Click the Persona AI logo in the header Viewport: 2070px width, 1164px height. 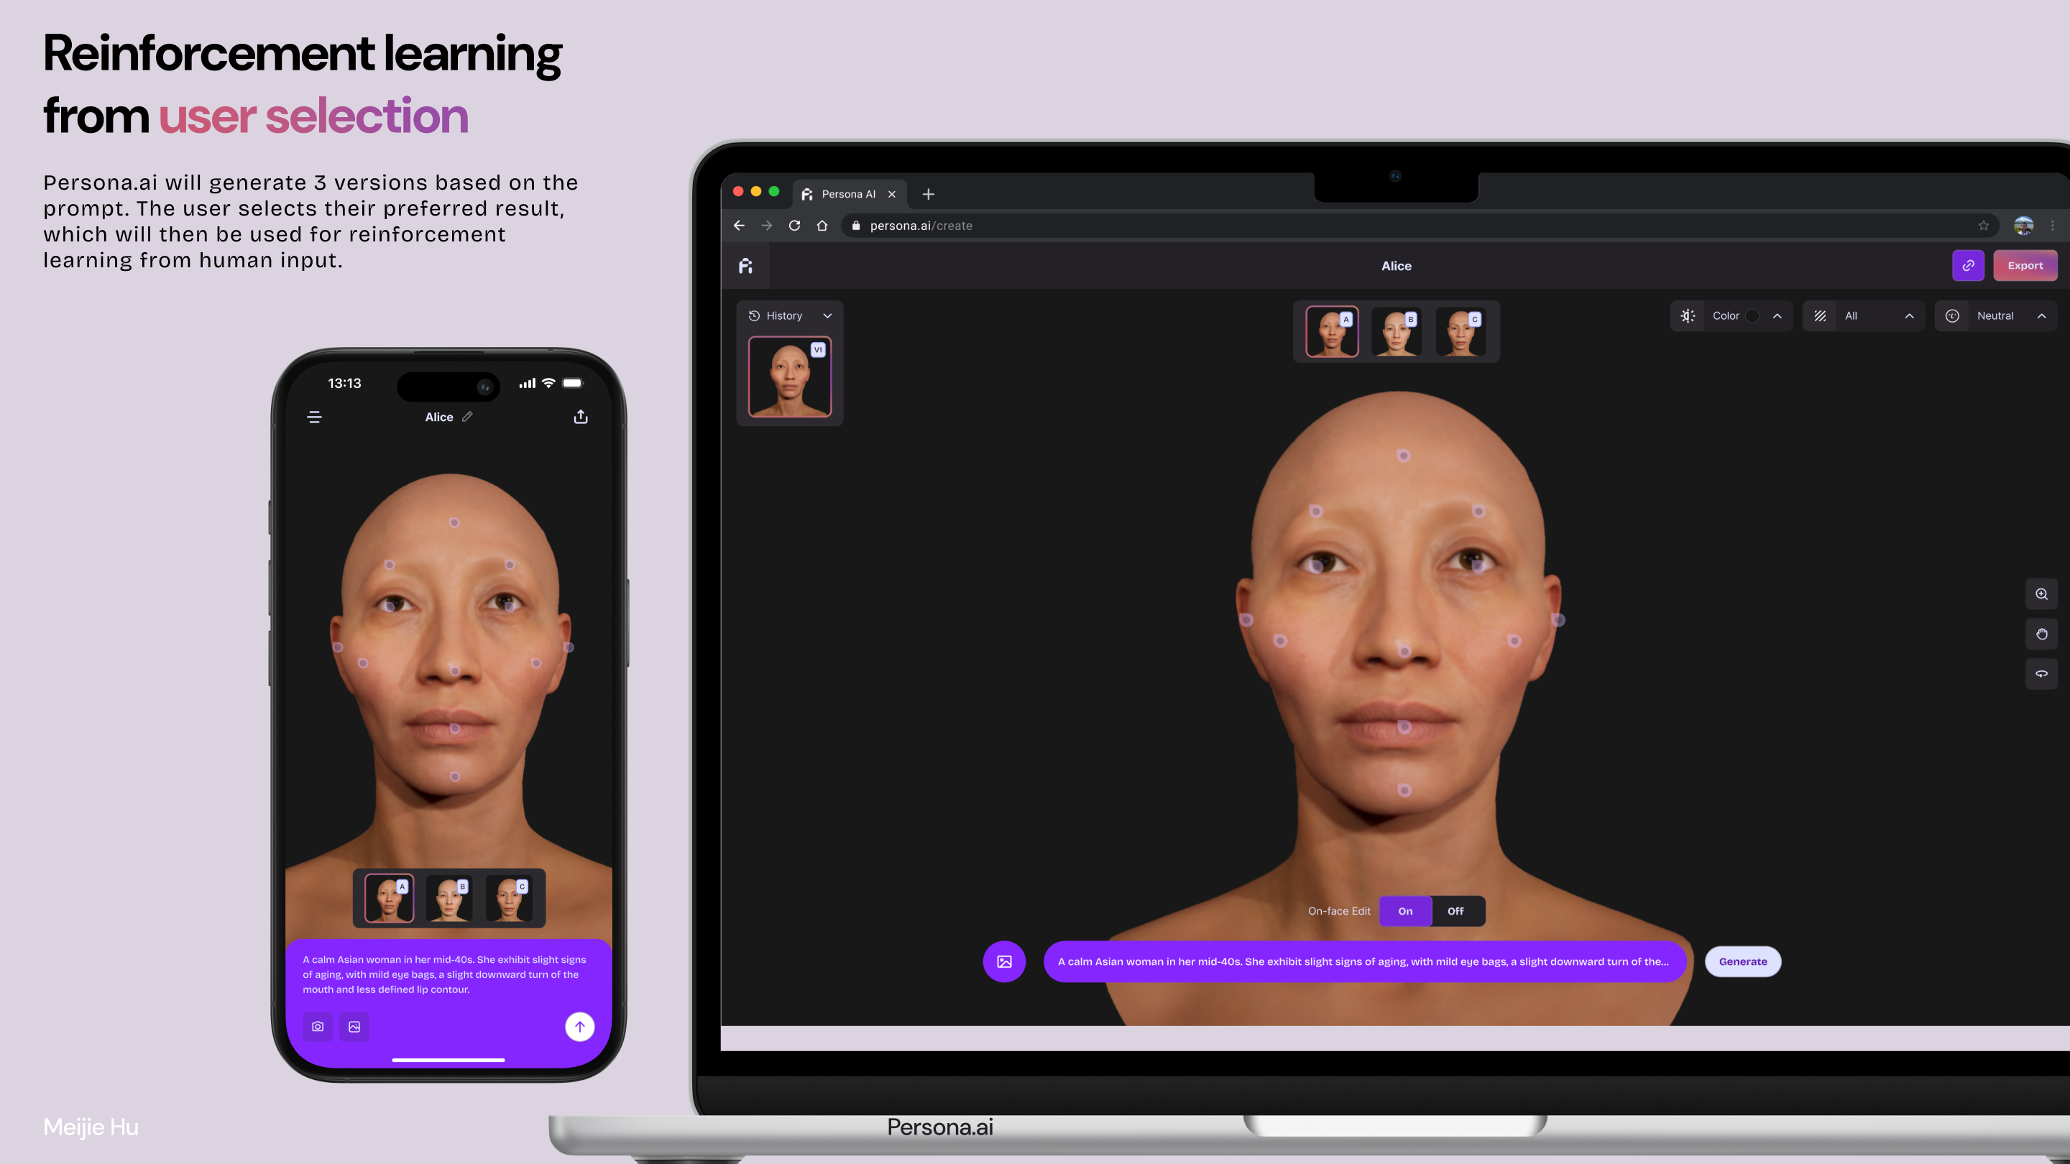[746, 265]
